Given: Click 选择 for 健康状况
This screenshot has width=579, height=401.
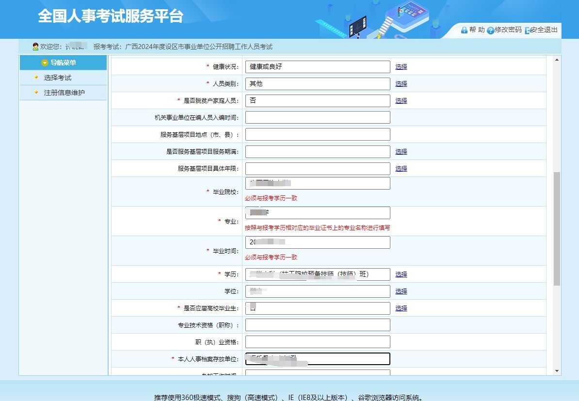Looking at the screenshot, I should click(x=401, y=67).
